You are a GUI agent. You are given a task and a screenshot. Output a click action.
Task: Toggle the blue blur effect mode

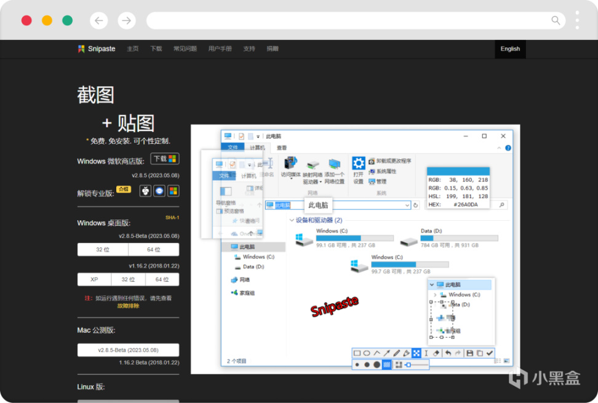[387, 365]
